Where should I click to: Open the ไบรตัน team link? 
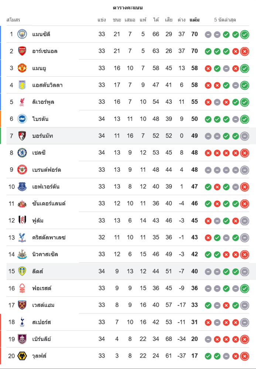(40, 119)
